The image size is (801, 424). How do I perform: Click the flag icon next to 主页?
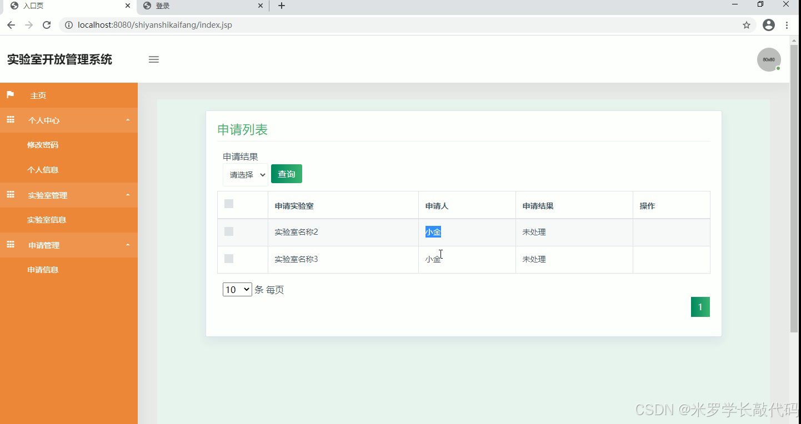coord(9,94)
